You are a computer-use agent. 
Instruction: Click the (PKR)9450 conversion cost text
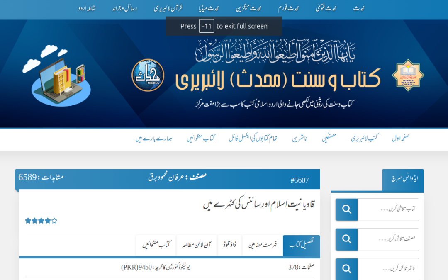click(136, 267)
